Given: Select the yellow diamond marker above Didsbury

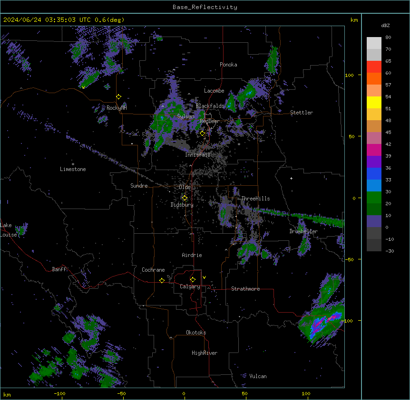Looking at the screenshot, I should (x=185, y=198).
